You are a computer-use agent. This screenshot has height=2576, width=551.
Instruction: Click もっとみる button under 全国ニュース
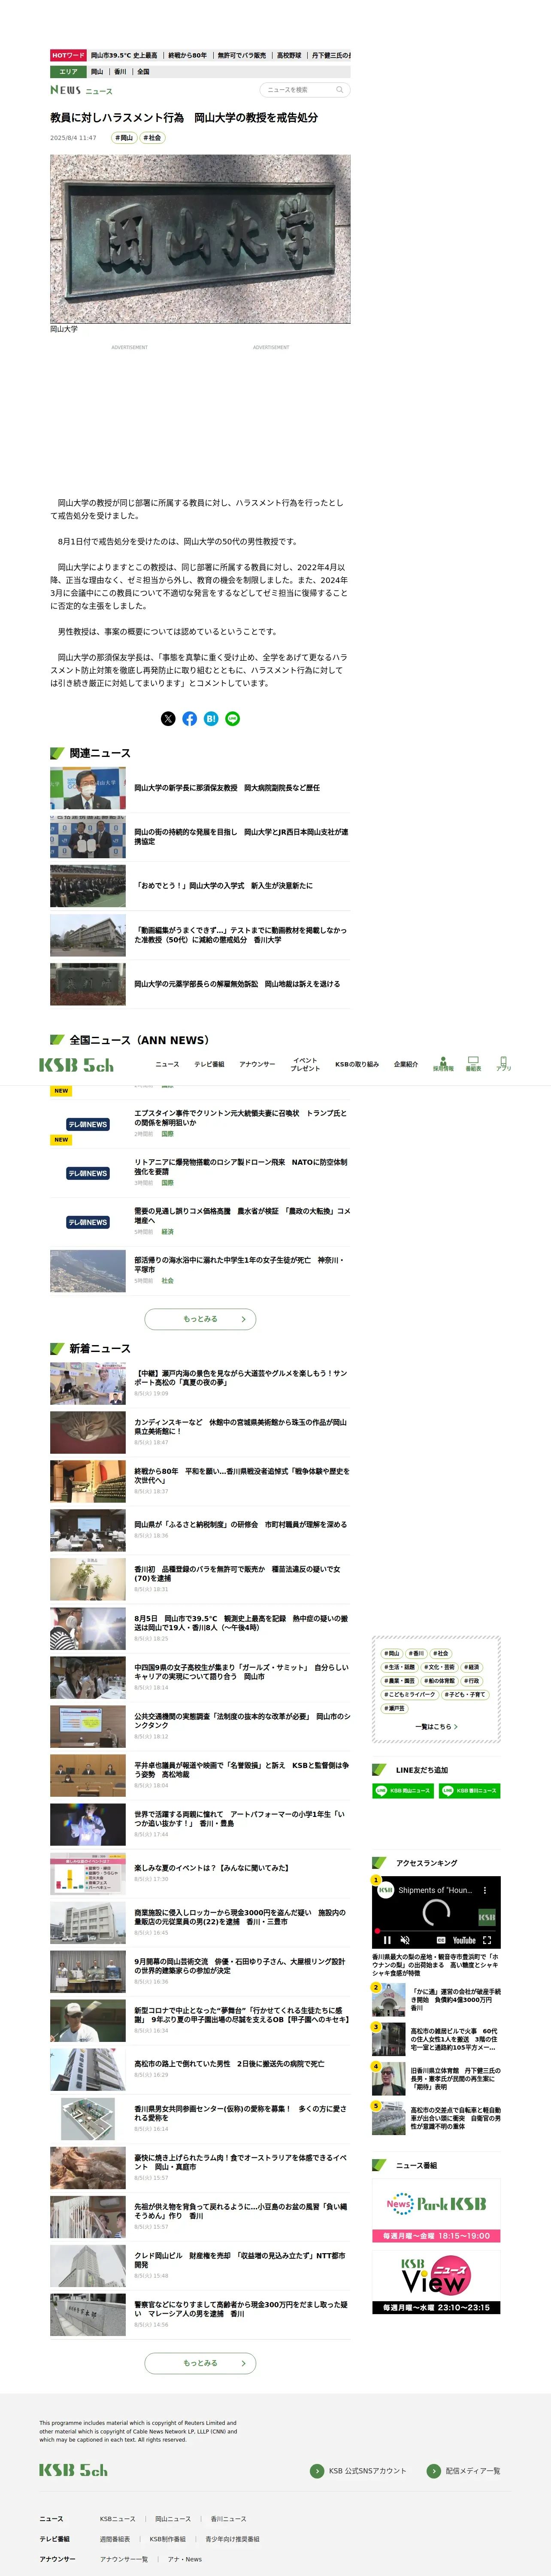coord(200,1319)
